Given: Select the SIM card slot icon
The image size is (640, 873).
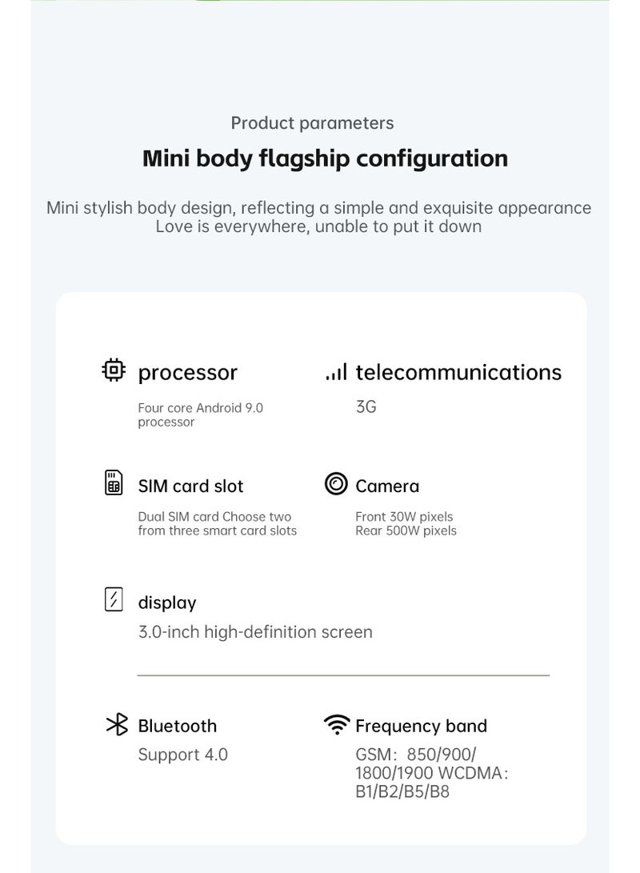Looking at the screenshot, I should 114,483.
